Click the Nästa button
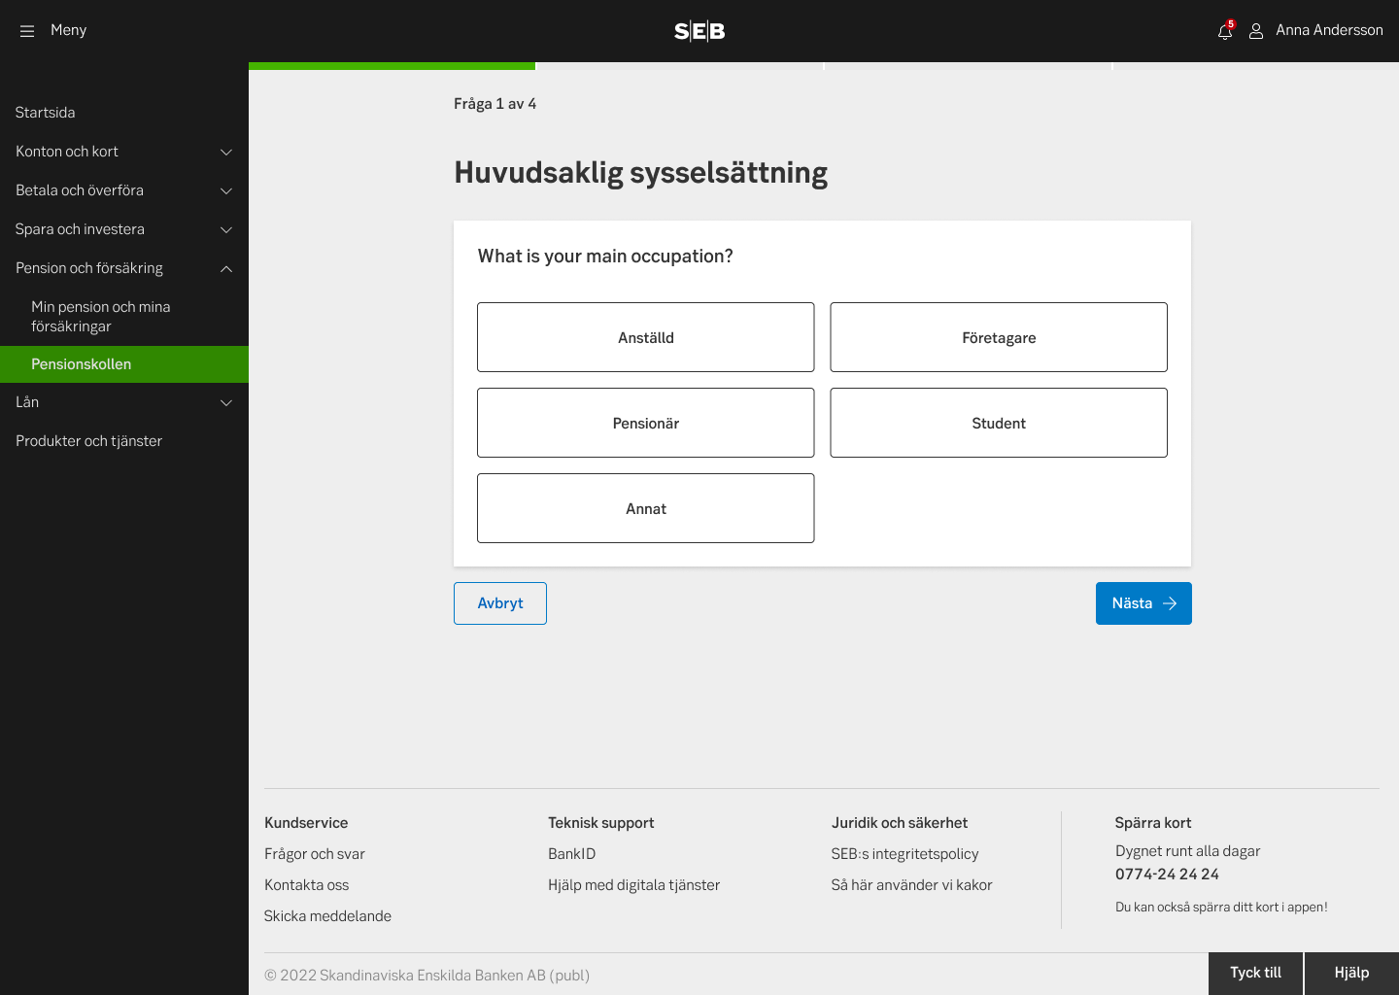The height and width of the screenshot is (995, 1399). pos(1143,603)
